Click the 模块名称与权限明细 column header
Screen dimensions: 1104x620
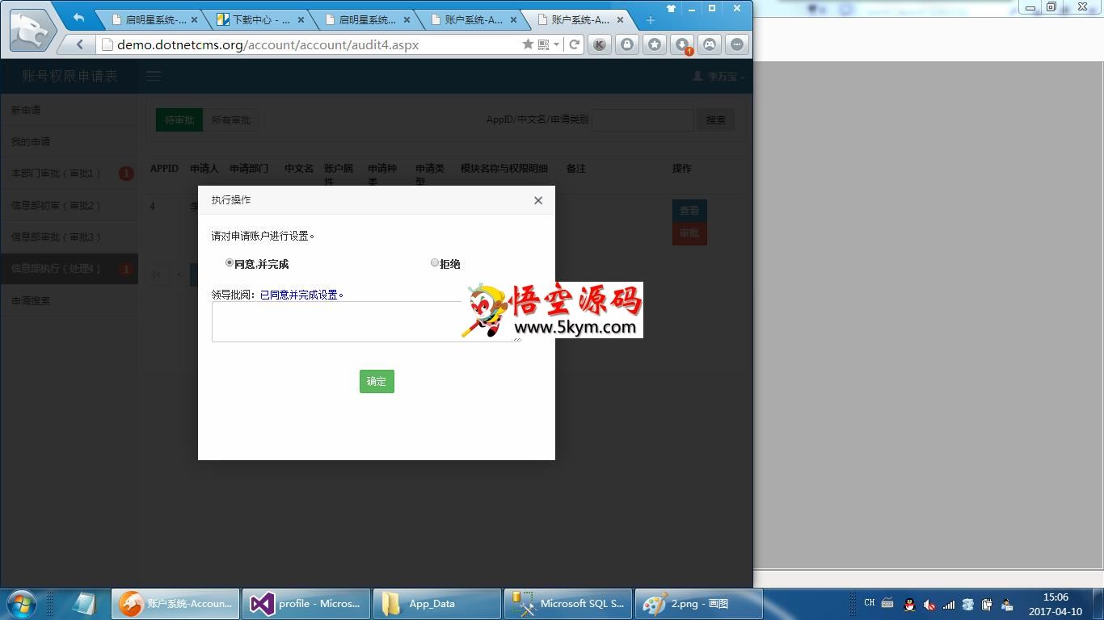click(504, 168)
